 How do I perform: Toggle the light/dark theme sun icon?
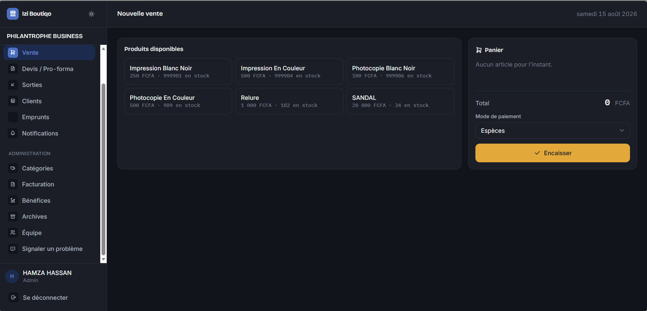[91, 14]
